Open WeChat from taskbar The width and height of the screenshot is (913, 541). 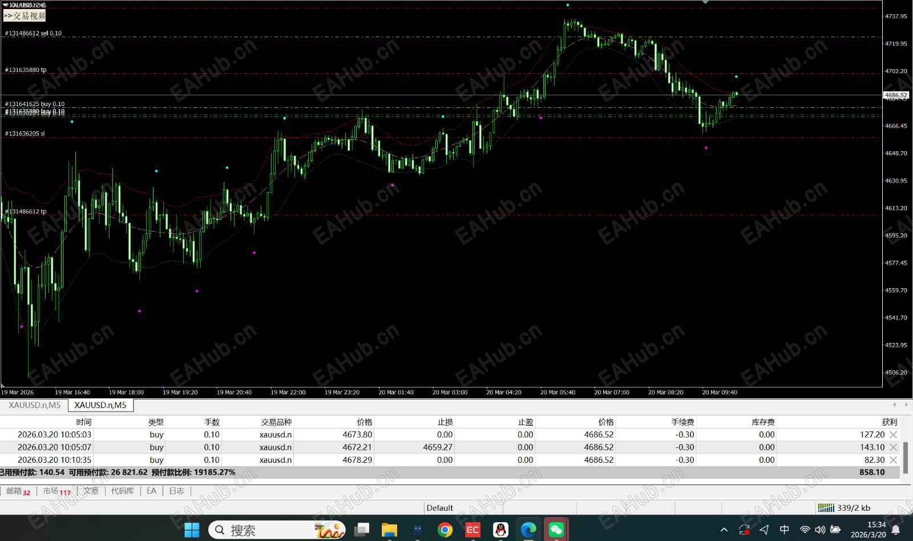[556, 530]
